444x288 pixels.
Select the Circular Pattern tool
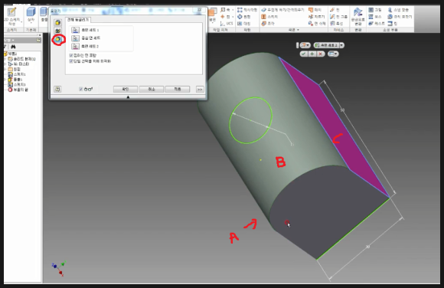[243, 17]
